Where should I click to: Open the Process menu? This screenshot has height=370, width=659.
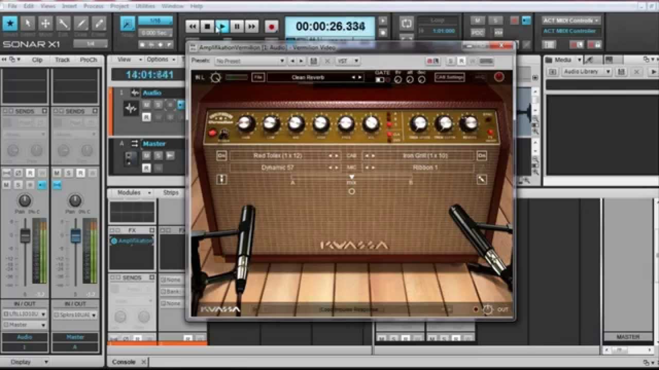click(x=93, y=6)
